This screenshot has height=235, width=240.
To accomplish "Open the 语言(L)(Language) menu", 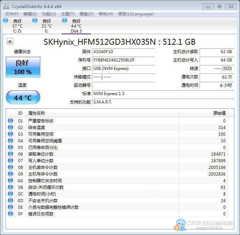I will click(136, 14).
